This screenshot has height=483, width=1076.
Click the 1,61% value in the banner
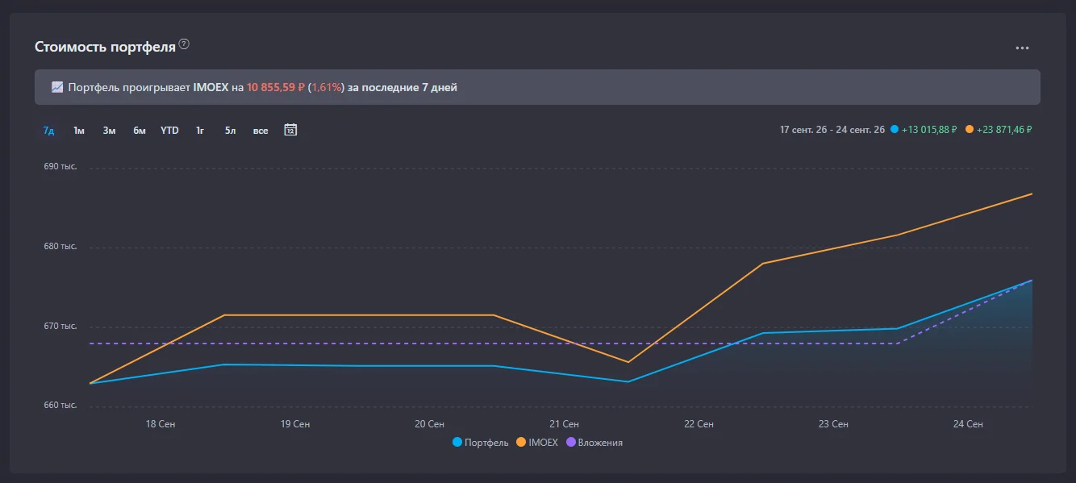tap(327, 87)
